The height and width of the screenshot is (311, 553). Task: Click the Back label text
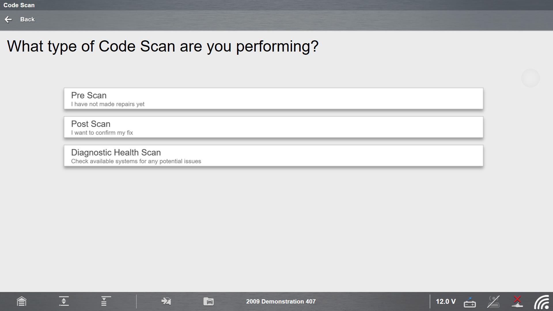(x=27, y=19)
